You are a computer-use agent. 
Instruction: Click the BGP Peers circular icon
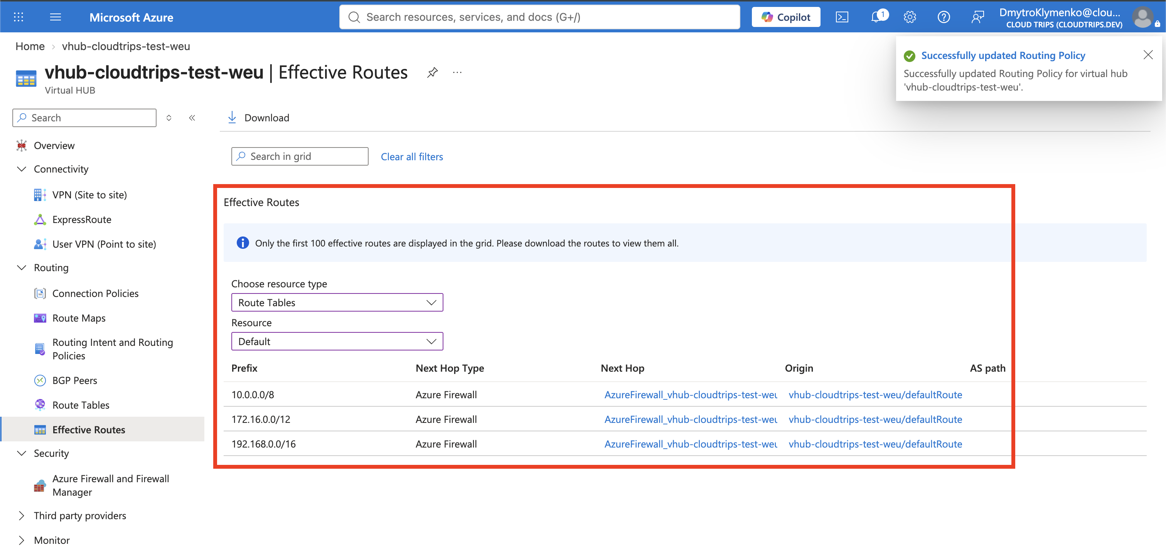(40, 381)
